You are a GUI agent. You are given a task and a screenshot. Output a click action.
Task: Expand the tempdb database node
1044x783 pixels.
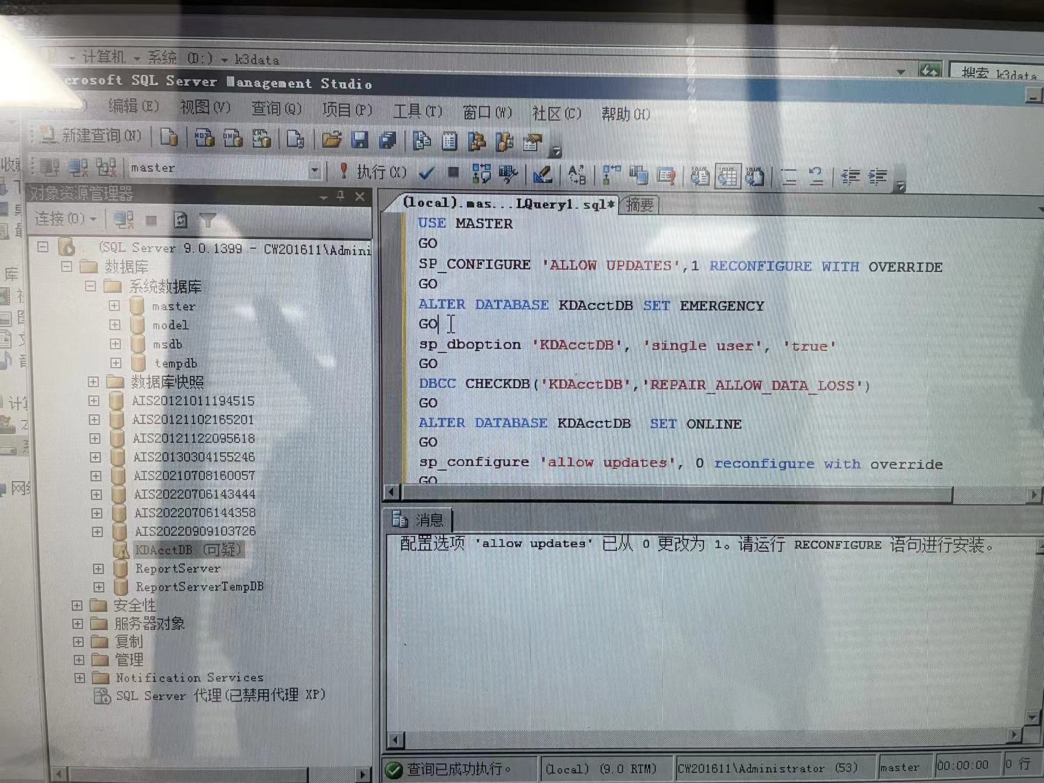point(116,363)
